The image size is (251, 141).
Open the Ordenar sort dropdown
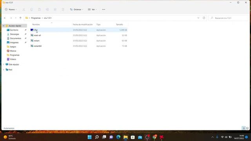76,9
